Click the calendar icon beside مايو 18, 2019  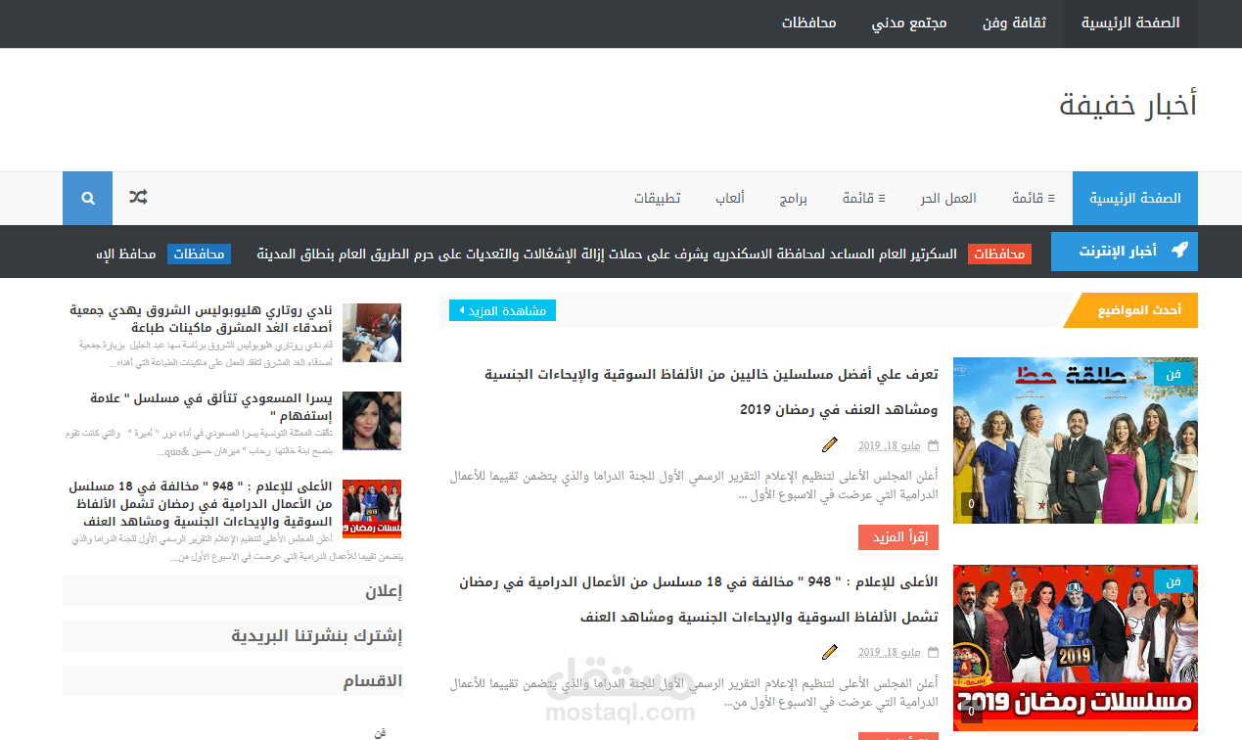coord(933,444)
